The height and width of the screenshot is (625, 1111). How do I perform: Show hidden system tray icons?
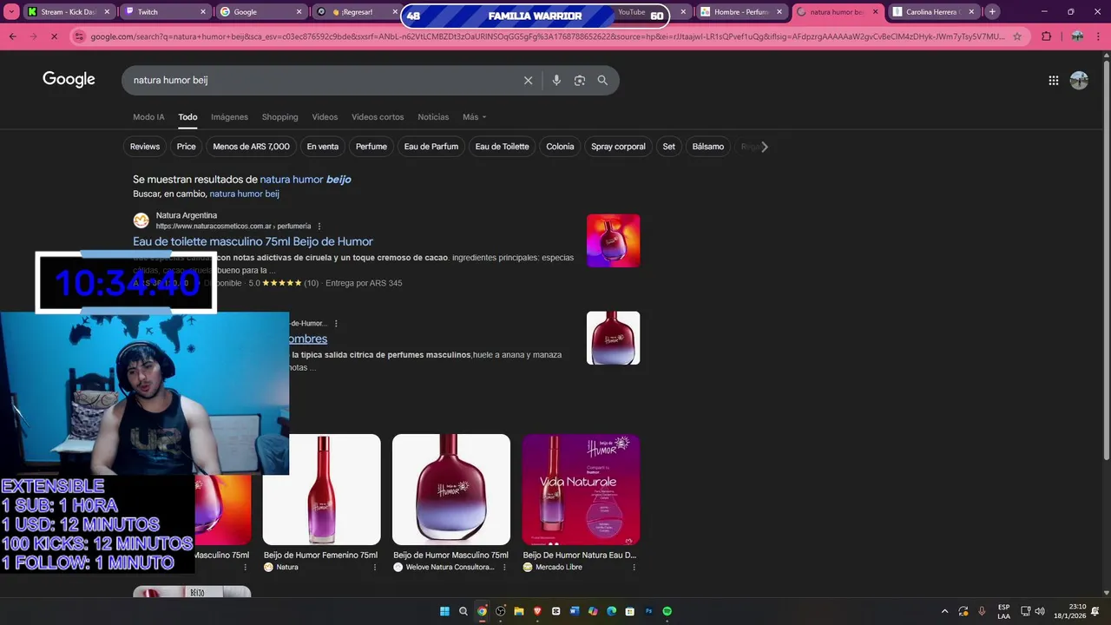[943, 611]
